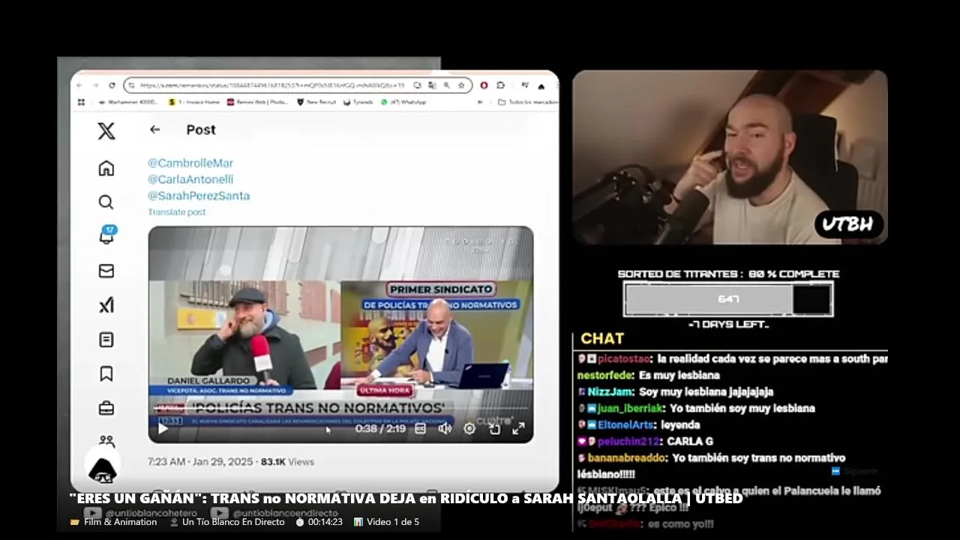Toggle captions on the video player
This screenshot has height=540, width=960.
click(420, 428)
